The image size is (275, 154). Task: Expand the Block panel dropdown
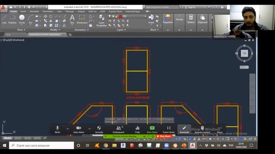coord(154,30)
